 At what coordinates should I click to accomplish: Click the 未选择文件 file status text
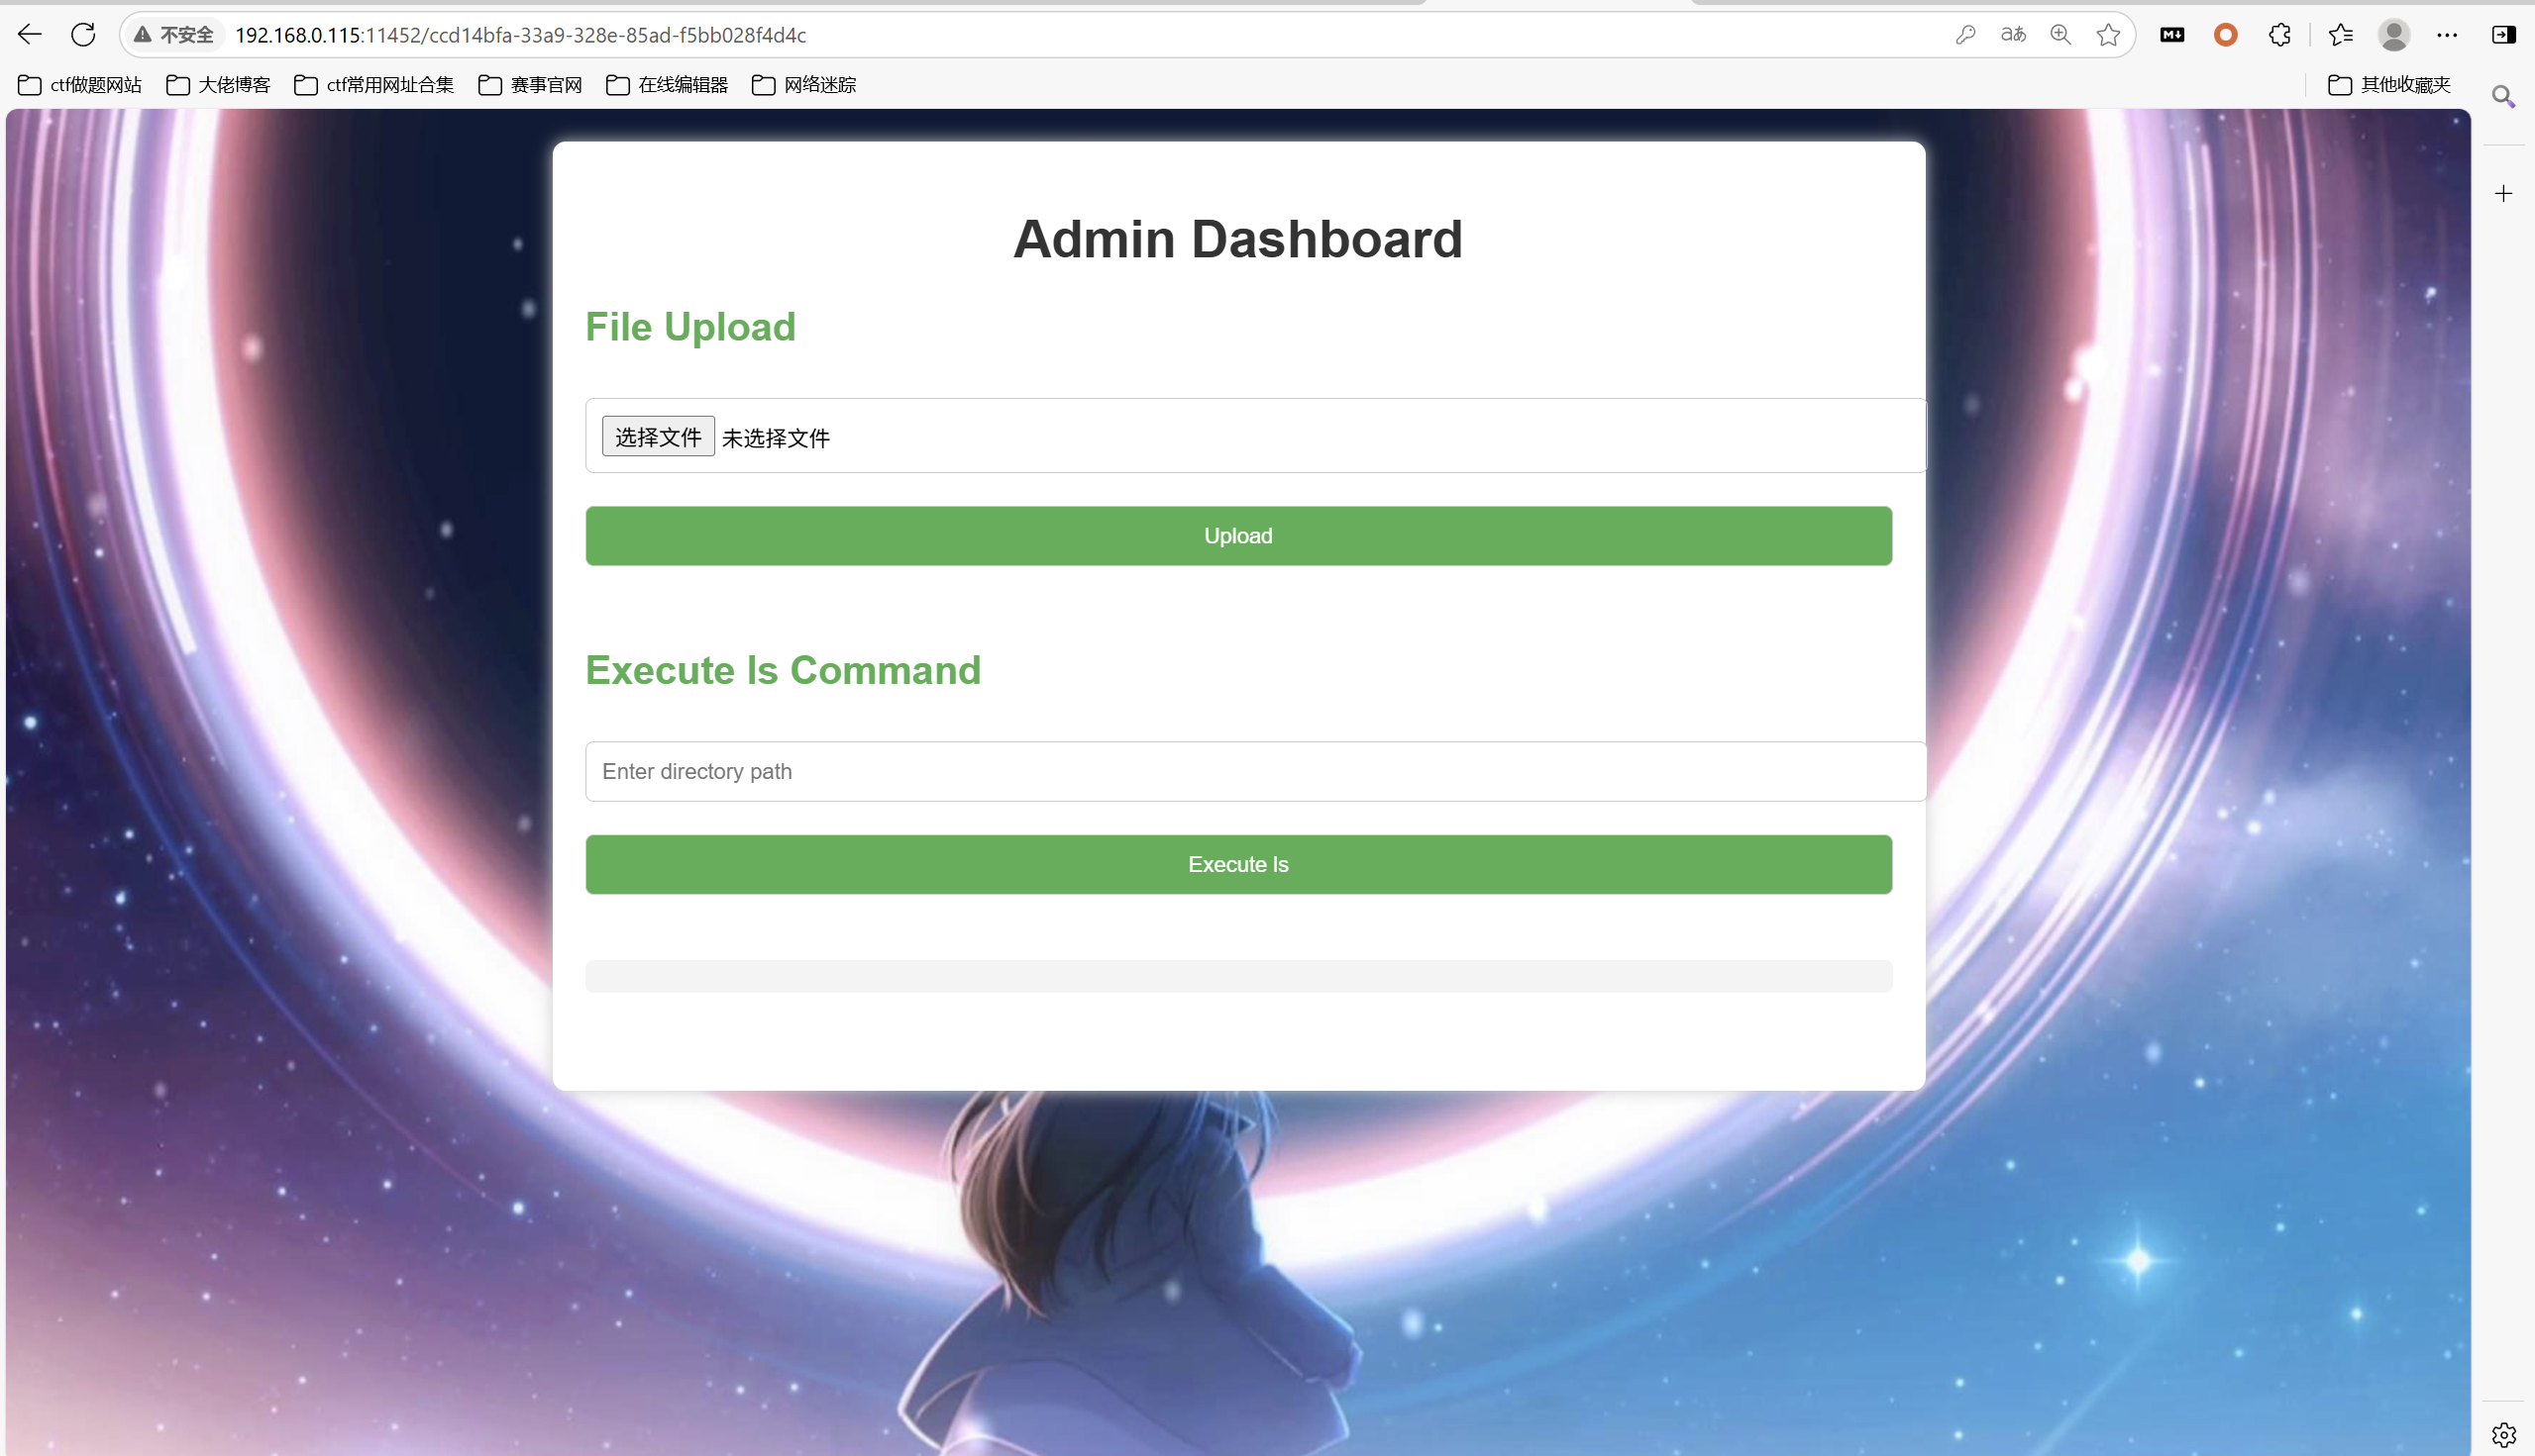[777, 438]
